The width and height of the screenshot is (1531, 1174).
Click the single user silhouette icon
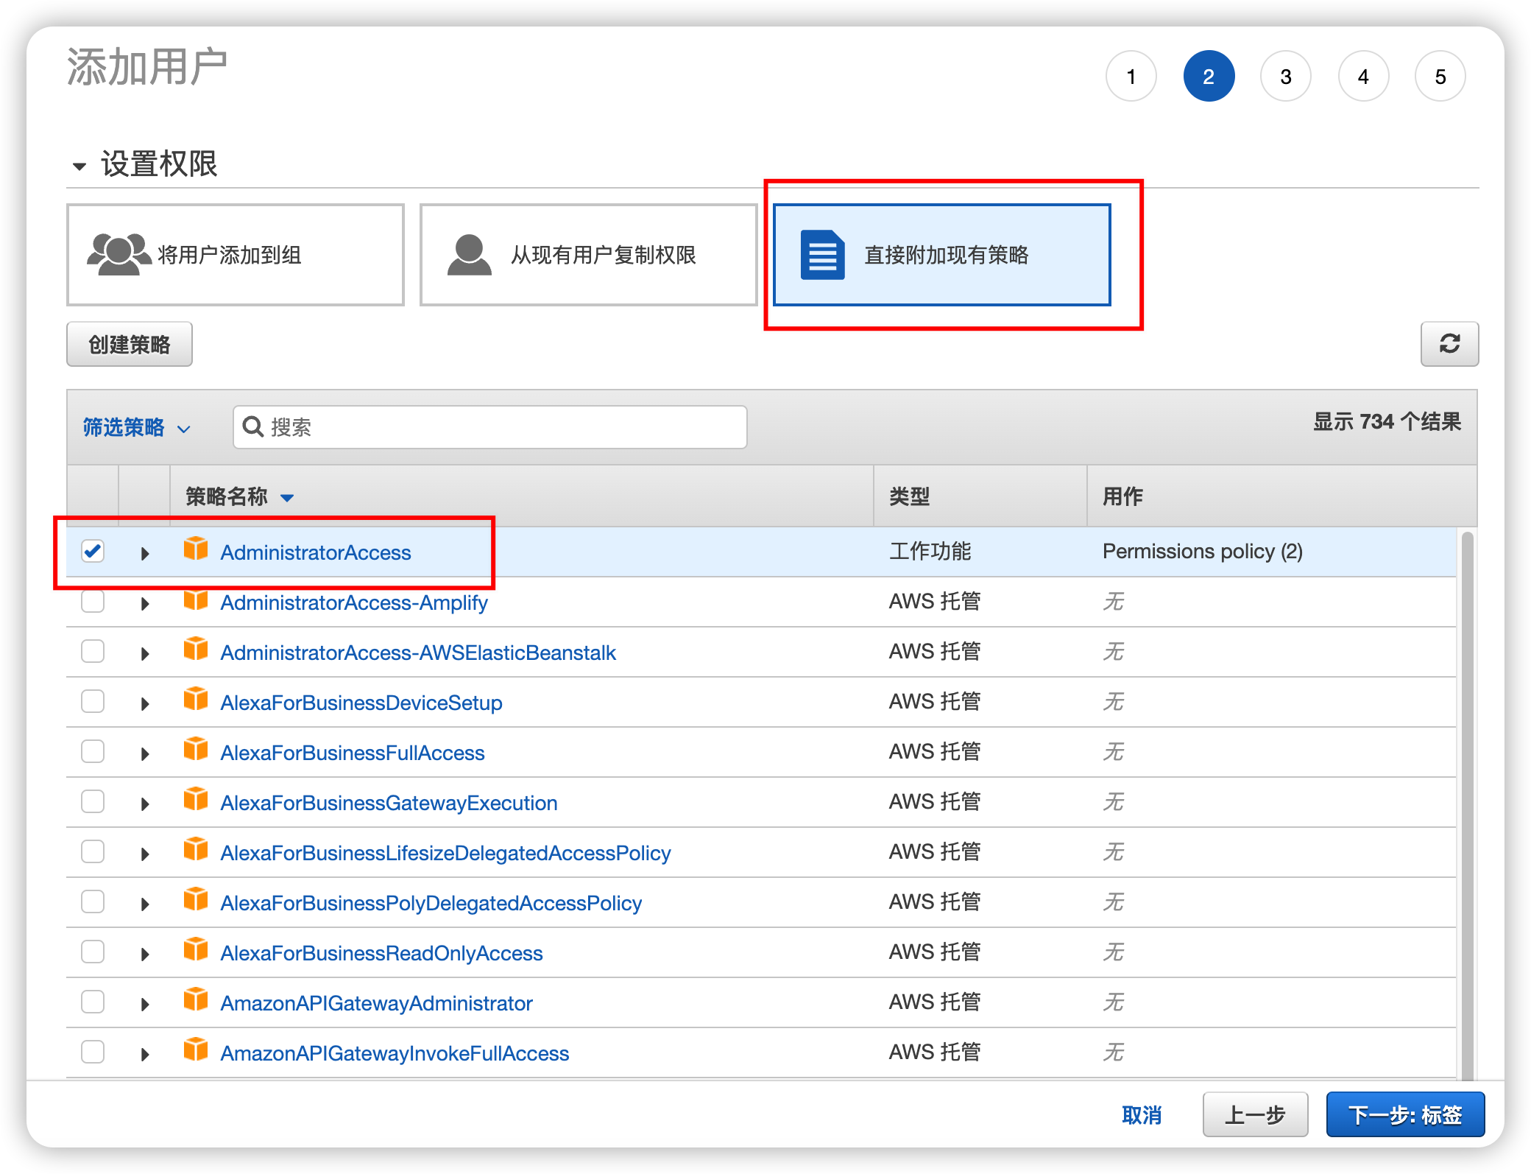[469, 255]
